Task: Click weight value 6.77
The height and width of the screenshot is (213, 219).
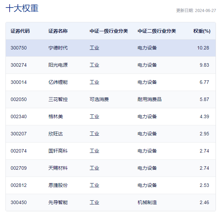Action: (204, 82)
